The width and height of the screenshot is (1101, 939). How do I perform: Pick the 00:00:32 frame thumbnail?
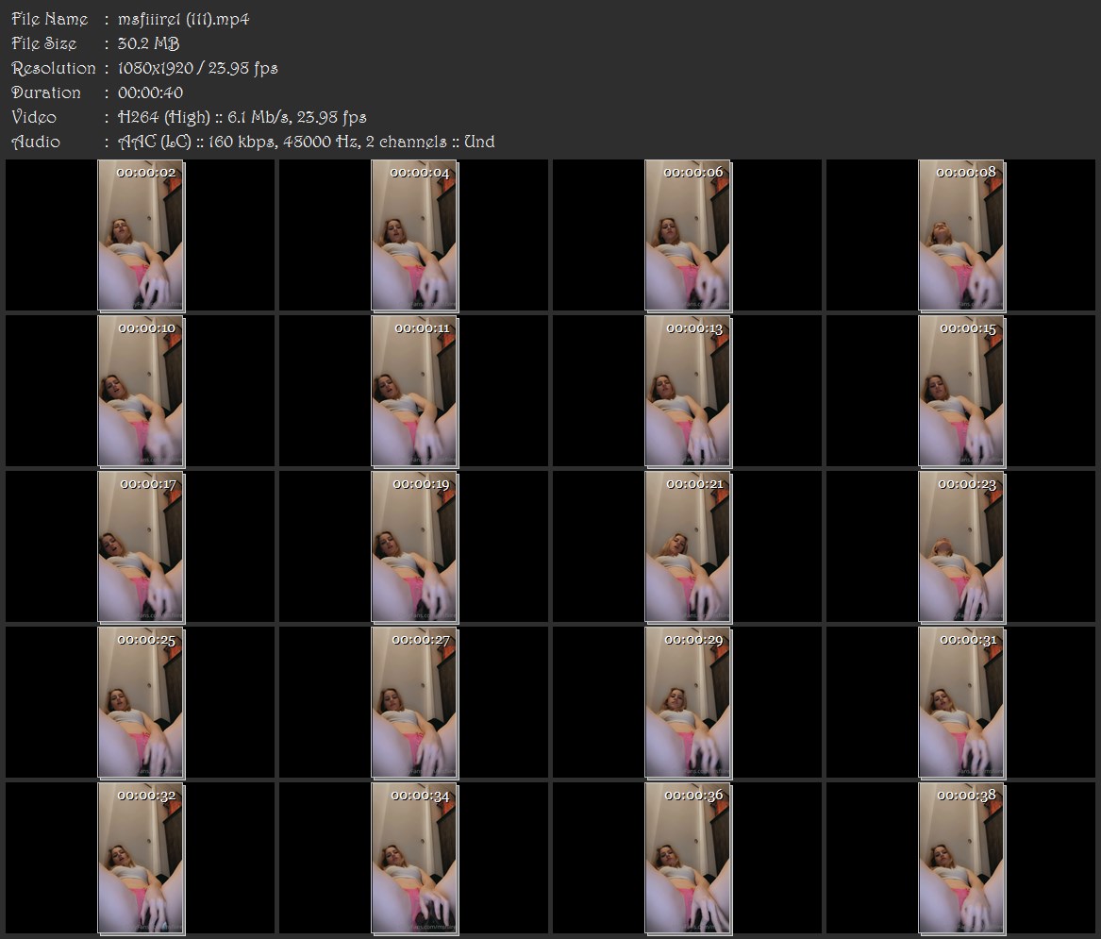(x=141, y=859)
